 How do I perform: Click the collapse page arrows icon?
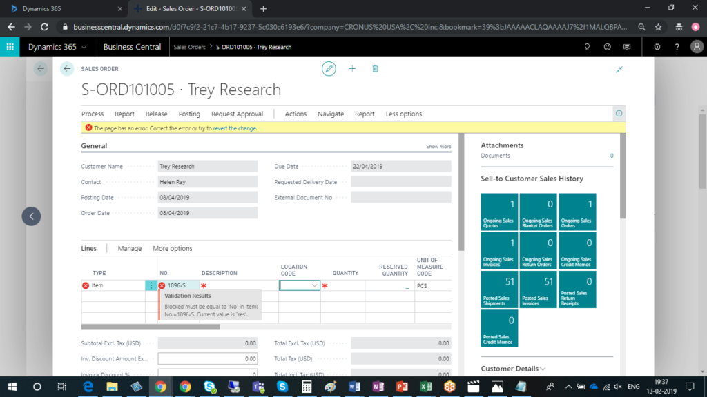[x=619, y=69]
